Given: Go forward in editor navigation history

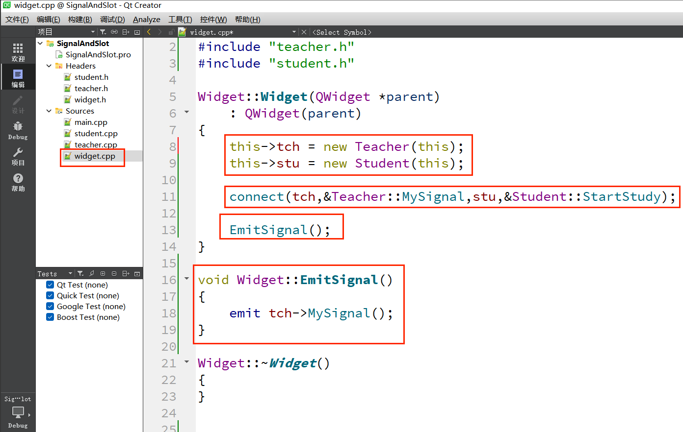Looking at the screenshot, I should click(160, 32).
